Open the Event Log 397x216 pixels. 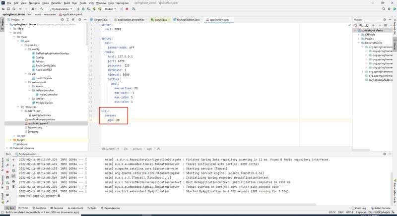(x=358, y=208)
